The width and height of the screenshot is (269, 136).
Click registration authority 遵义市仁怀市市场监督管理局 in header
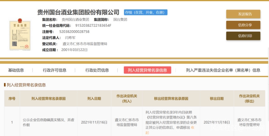pos(85,44)
